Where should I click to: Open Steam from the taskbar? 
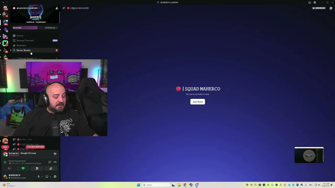(x=191, y=185)
